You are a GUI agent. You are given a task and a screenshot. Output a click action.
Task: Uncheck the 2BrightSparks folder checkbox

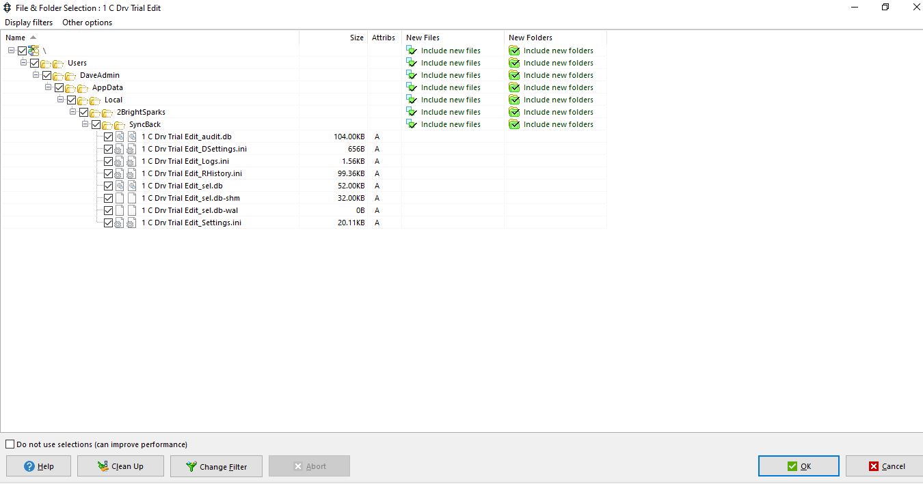click(84, 112)
